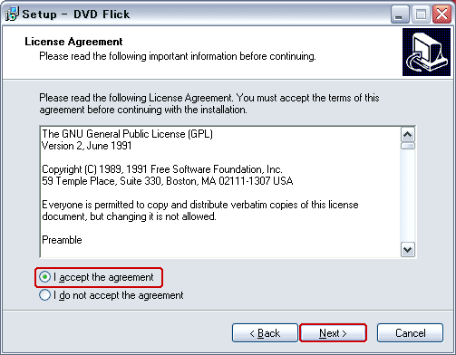Click the "Version 2, June 1991" line
The width and height of the screenshot is (456, 355).
tap(87, 146)
